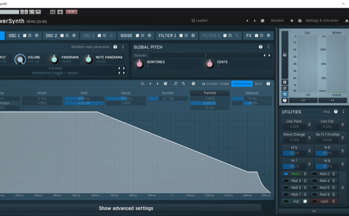The width and height of the screenshot is (349, 216).
Task: Pause the output meters
Action: [285, 82]
